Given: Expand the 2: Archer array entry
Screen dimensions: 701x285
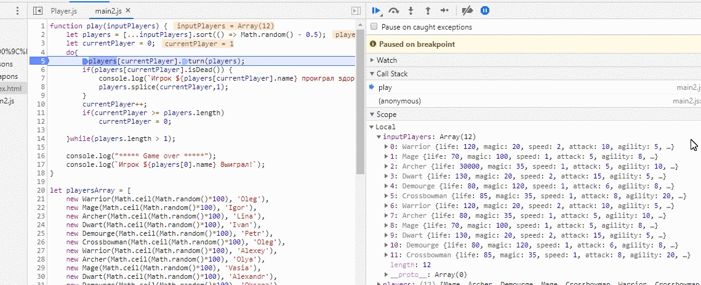Looking at the screenshot, I should tap(386, 166).
